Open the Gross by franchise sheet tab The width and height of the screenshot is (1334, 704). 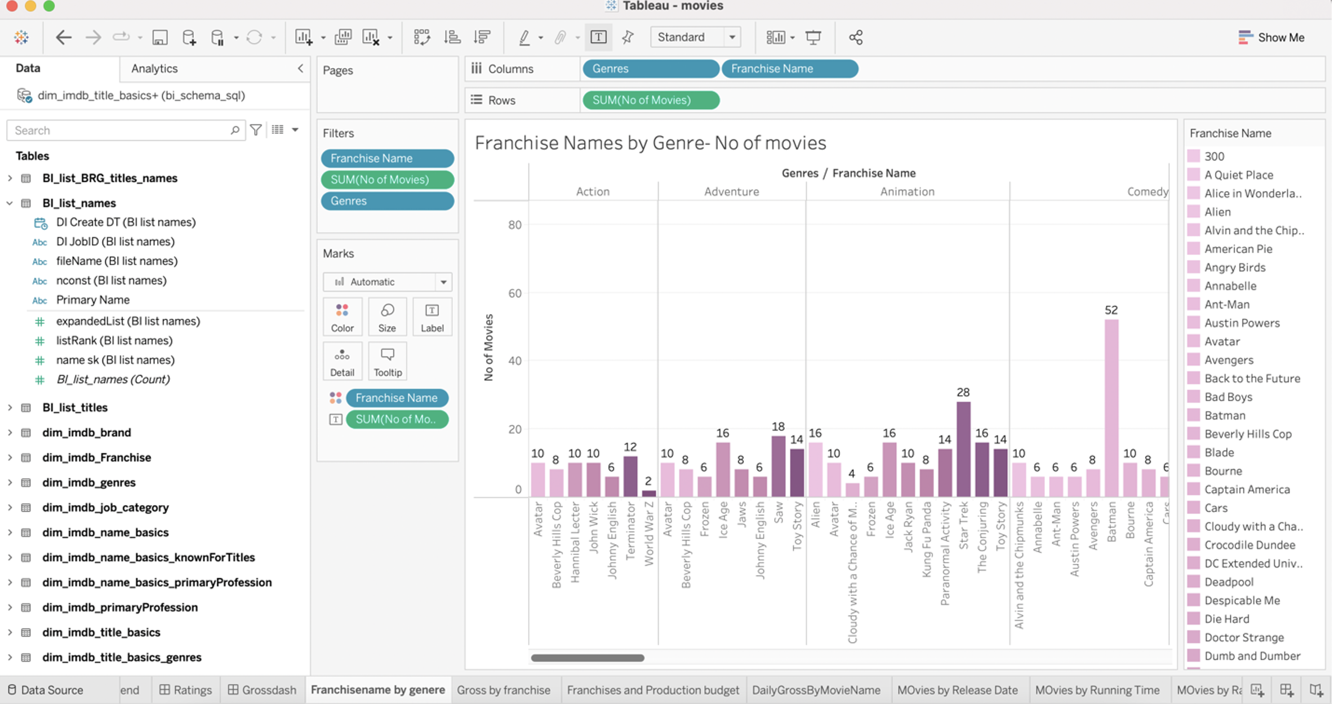tap(504, 689)
